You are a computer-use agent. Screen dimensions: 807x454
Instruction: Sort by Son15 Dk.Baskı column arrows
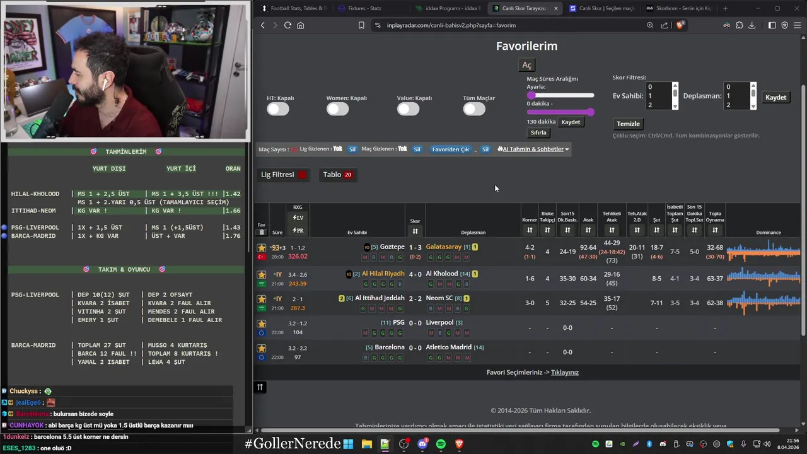coord(567,230)
